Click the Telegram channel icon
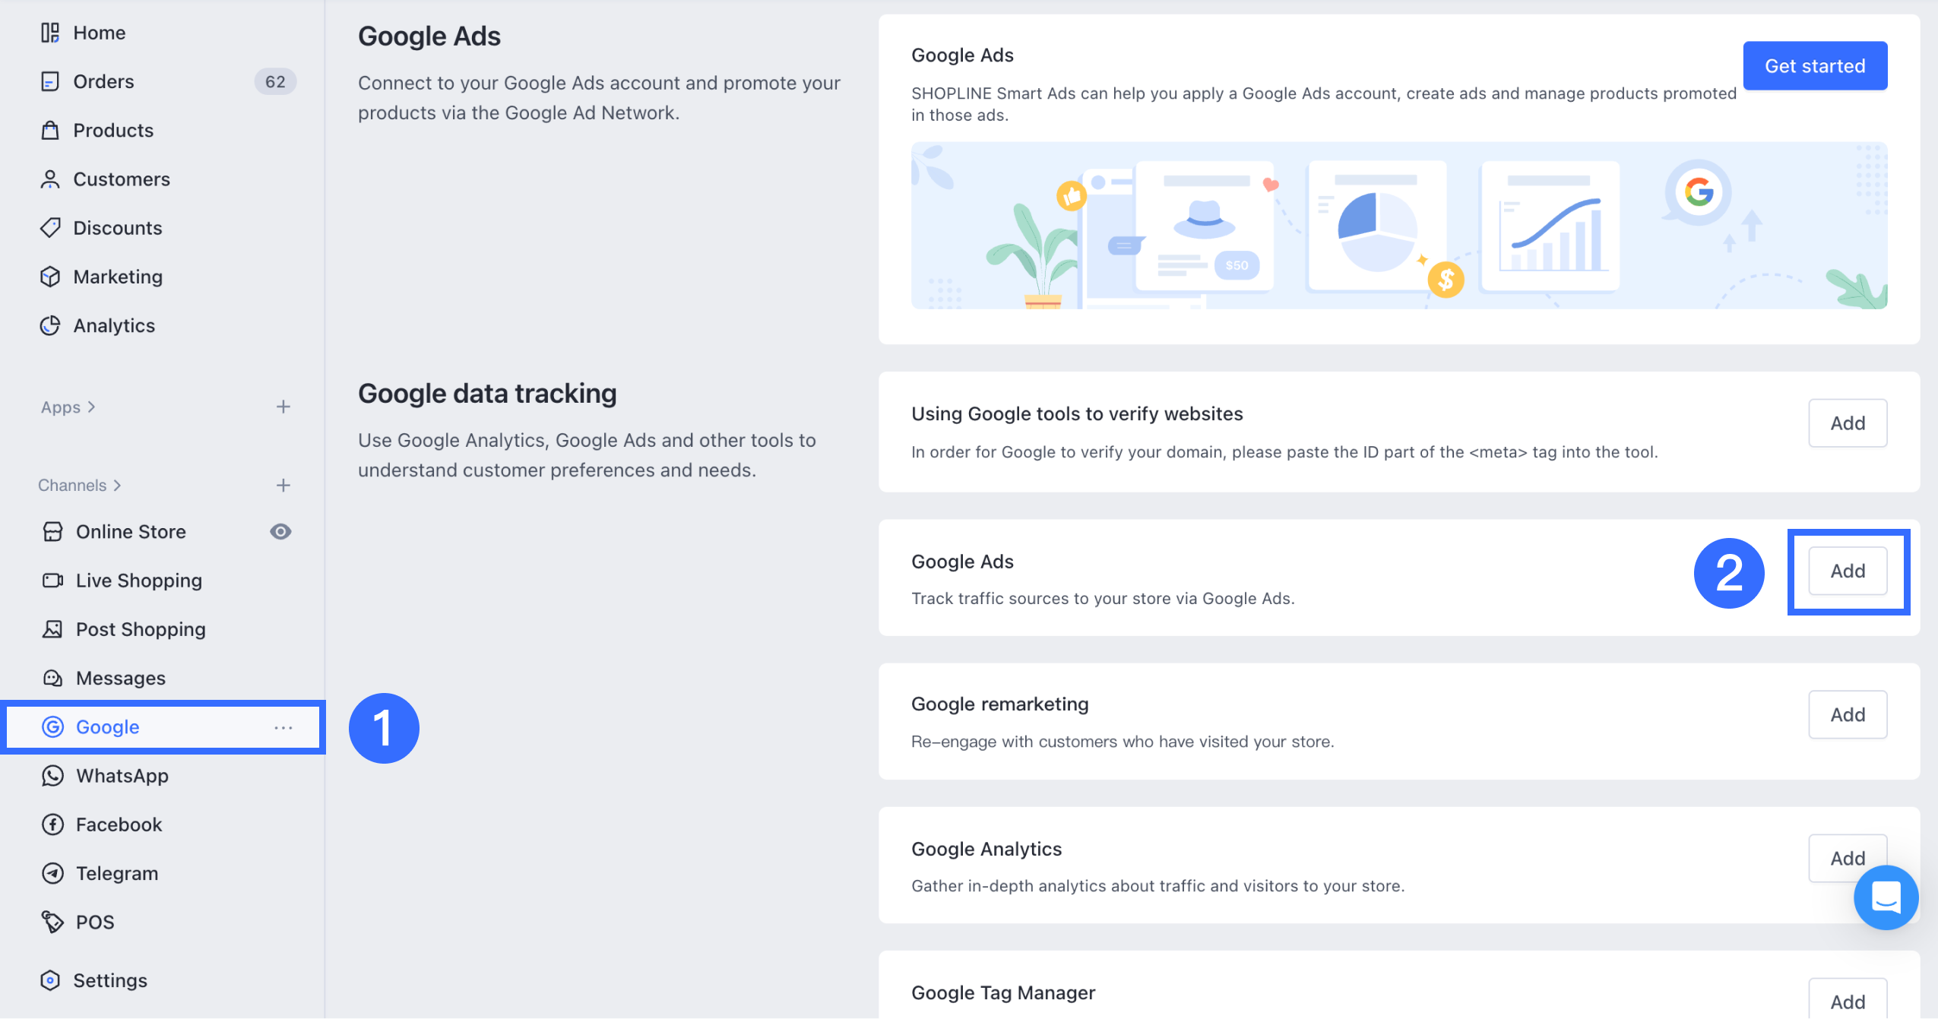The height and width of the screenshot is (1019, 1938). [52, 873]
